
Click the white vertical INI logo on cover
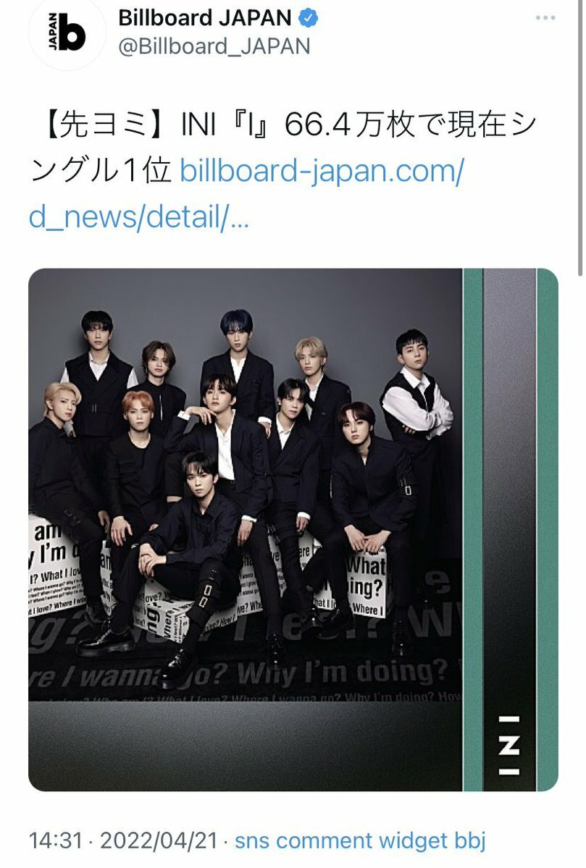pyautogui.click(x=509, y=745)
